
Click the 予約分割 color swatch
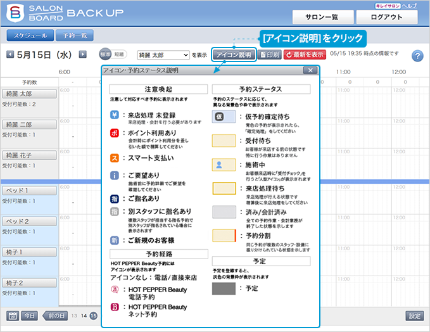224,236
